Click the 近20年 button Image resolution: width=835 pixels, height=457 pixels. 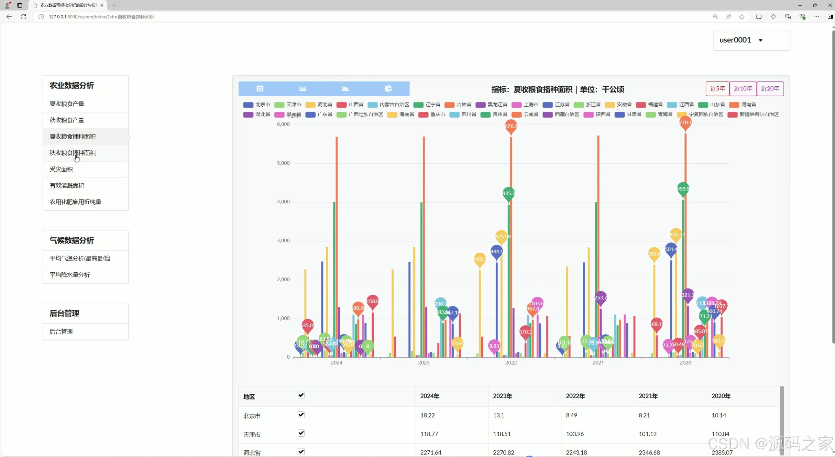click(770, 89)
